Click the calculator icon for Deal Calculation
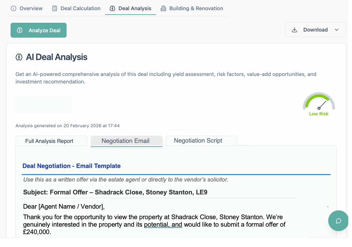The image size is (352, 247). click(55, 8)
